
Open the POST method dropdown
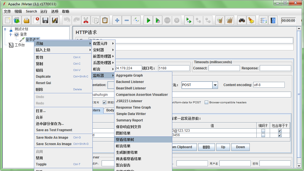[x=215, y=85]
